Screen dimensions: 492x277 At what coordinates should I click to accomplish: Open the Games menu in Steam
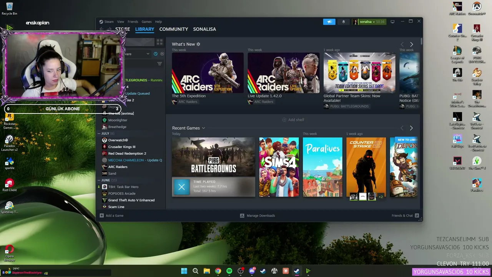[x=146, y=22]
